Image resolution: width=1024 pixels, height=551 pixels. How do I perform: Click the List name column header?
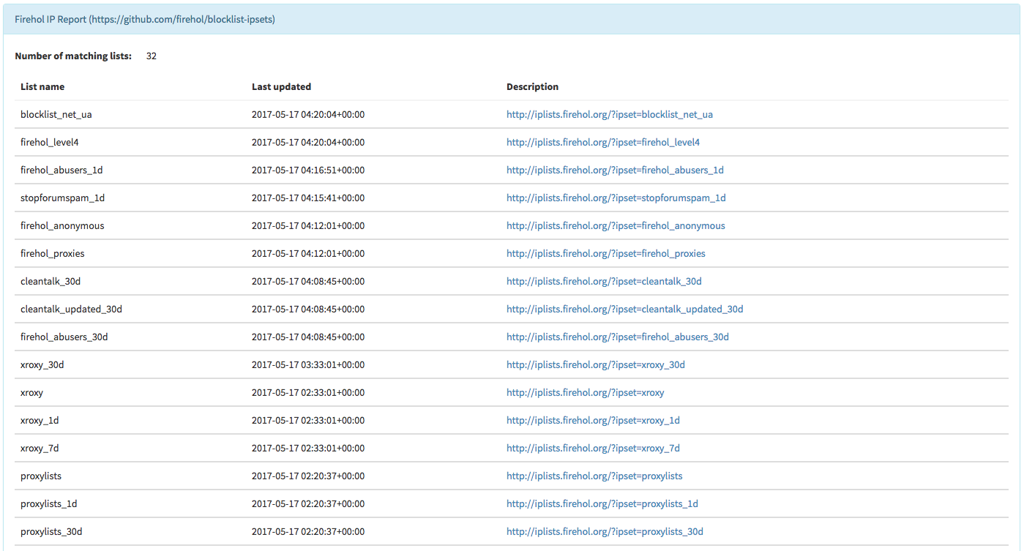click(42, 86)
